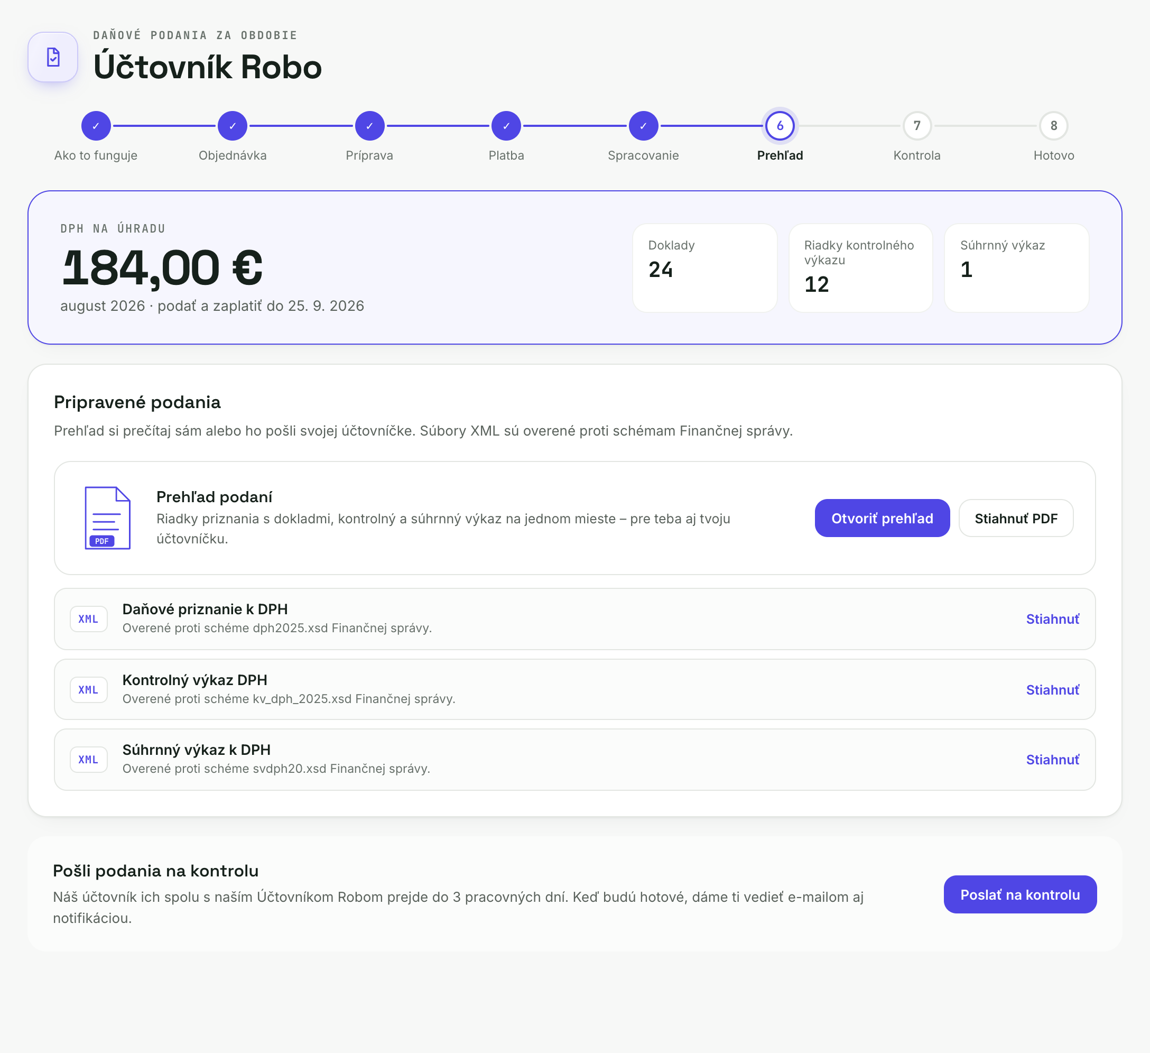Click the heading Pošli podania na kontrolu

click(156, 871)
